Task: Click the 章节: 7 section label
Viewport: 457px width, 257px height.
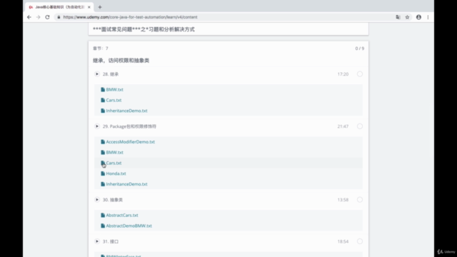Action: [x=101, y=49]
